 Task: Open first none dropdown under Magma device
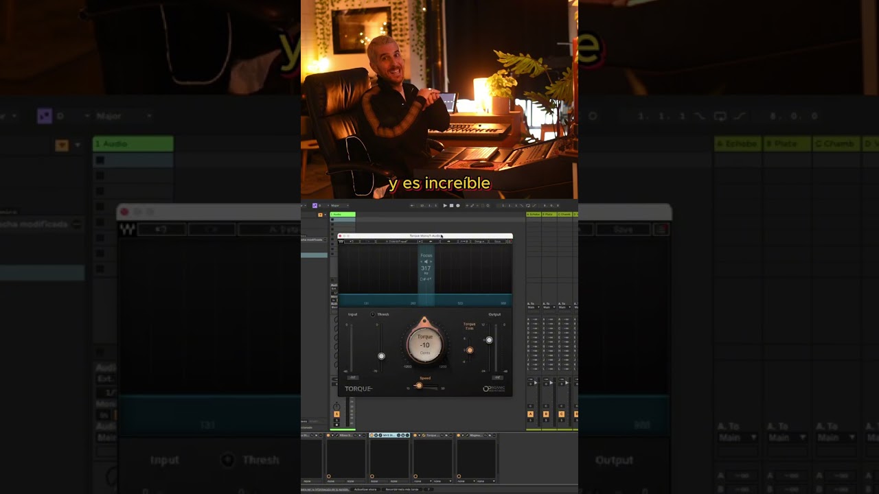point(466,481)
